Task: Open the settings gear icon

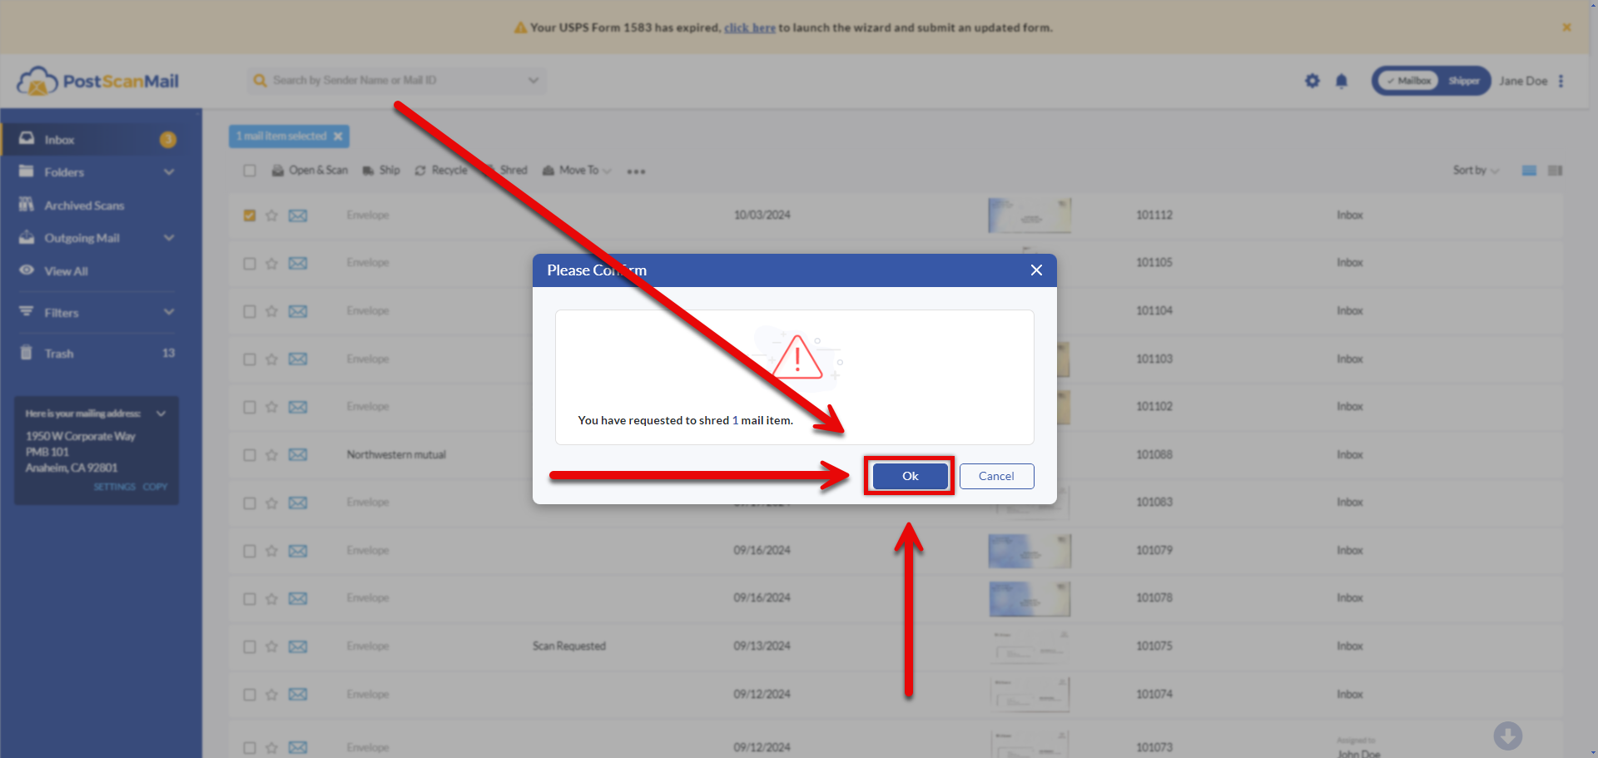Action: 1313,81
